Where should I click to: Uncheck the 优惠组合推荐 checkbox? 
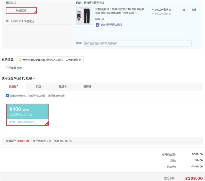[x=7, y=95]
